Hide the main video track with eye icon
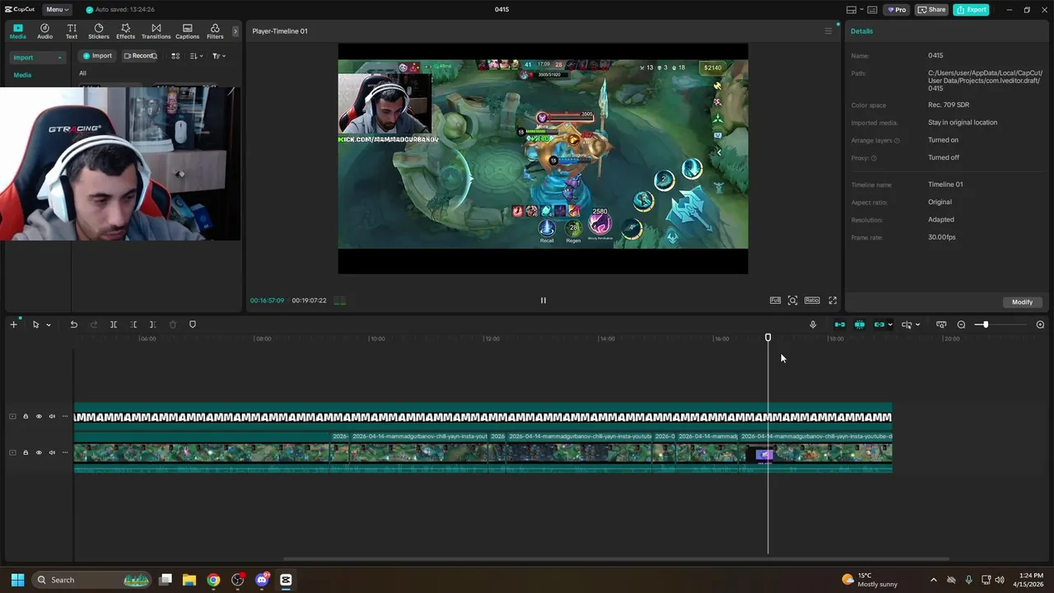1054x593 pixels. (39, 453)
